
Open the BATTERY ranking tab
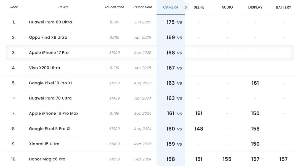pos(283,7)
